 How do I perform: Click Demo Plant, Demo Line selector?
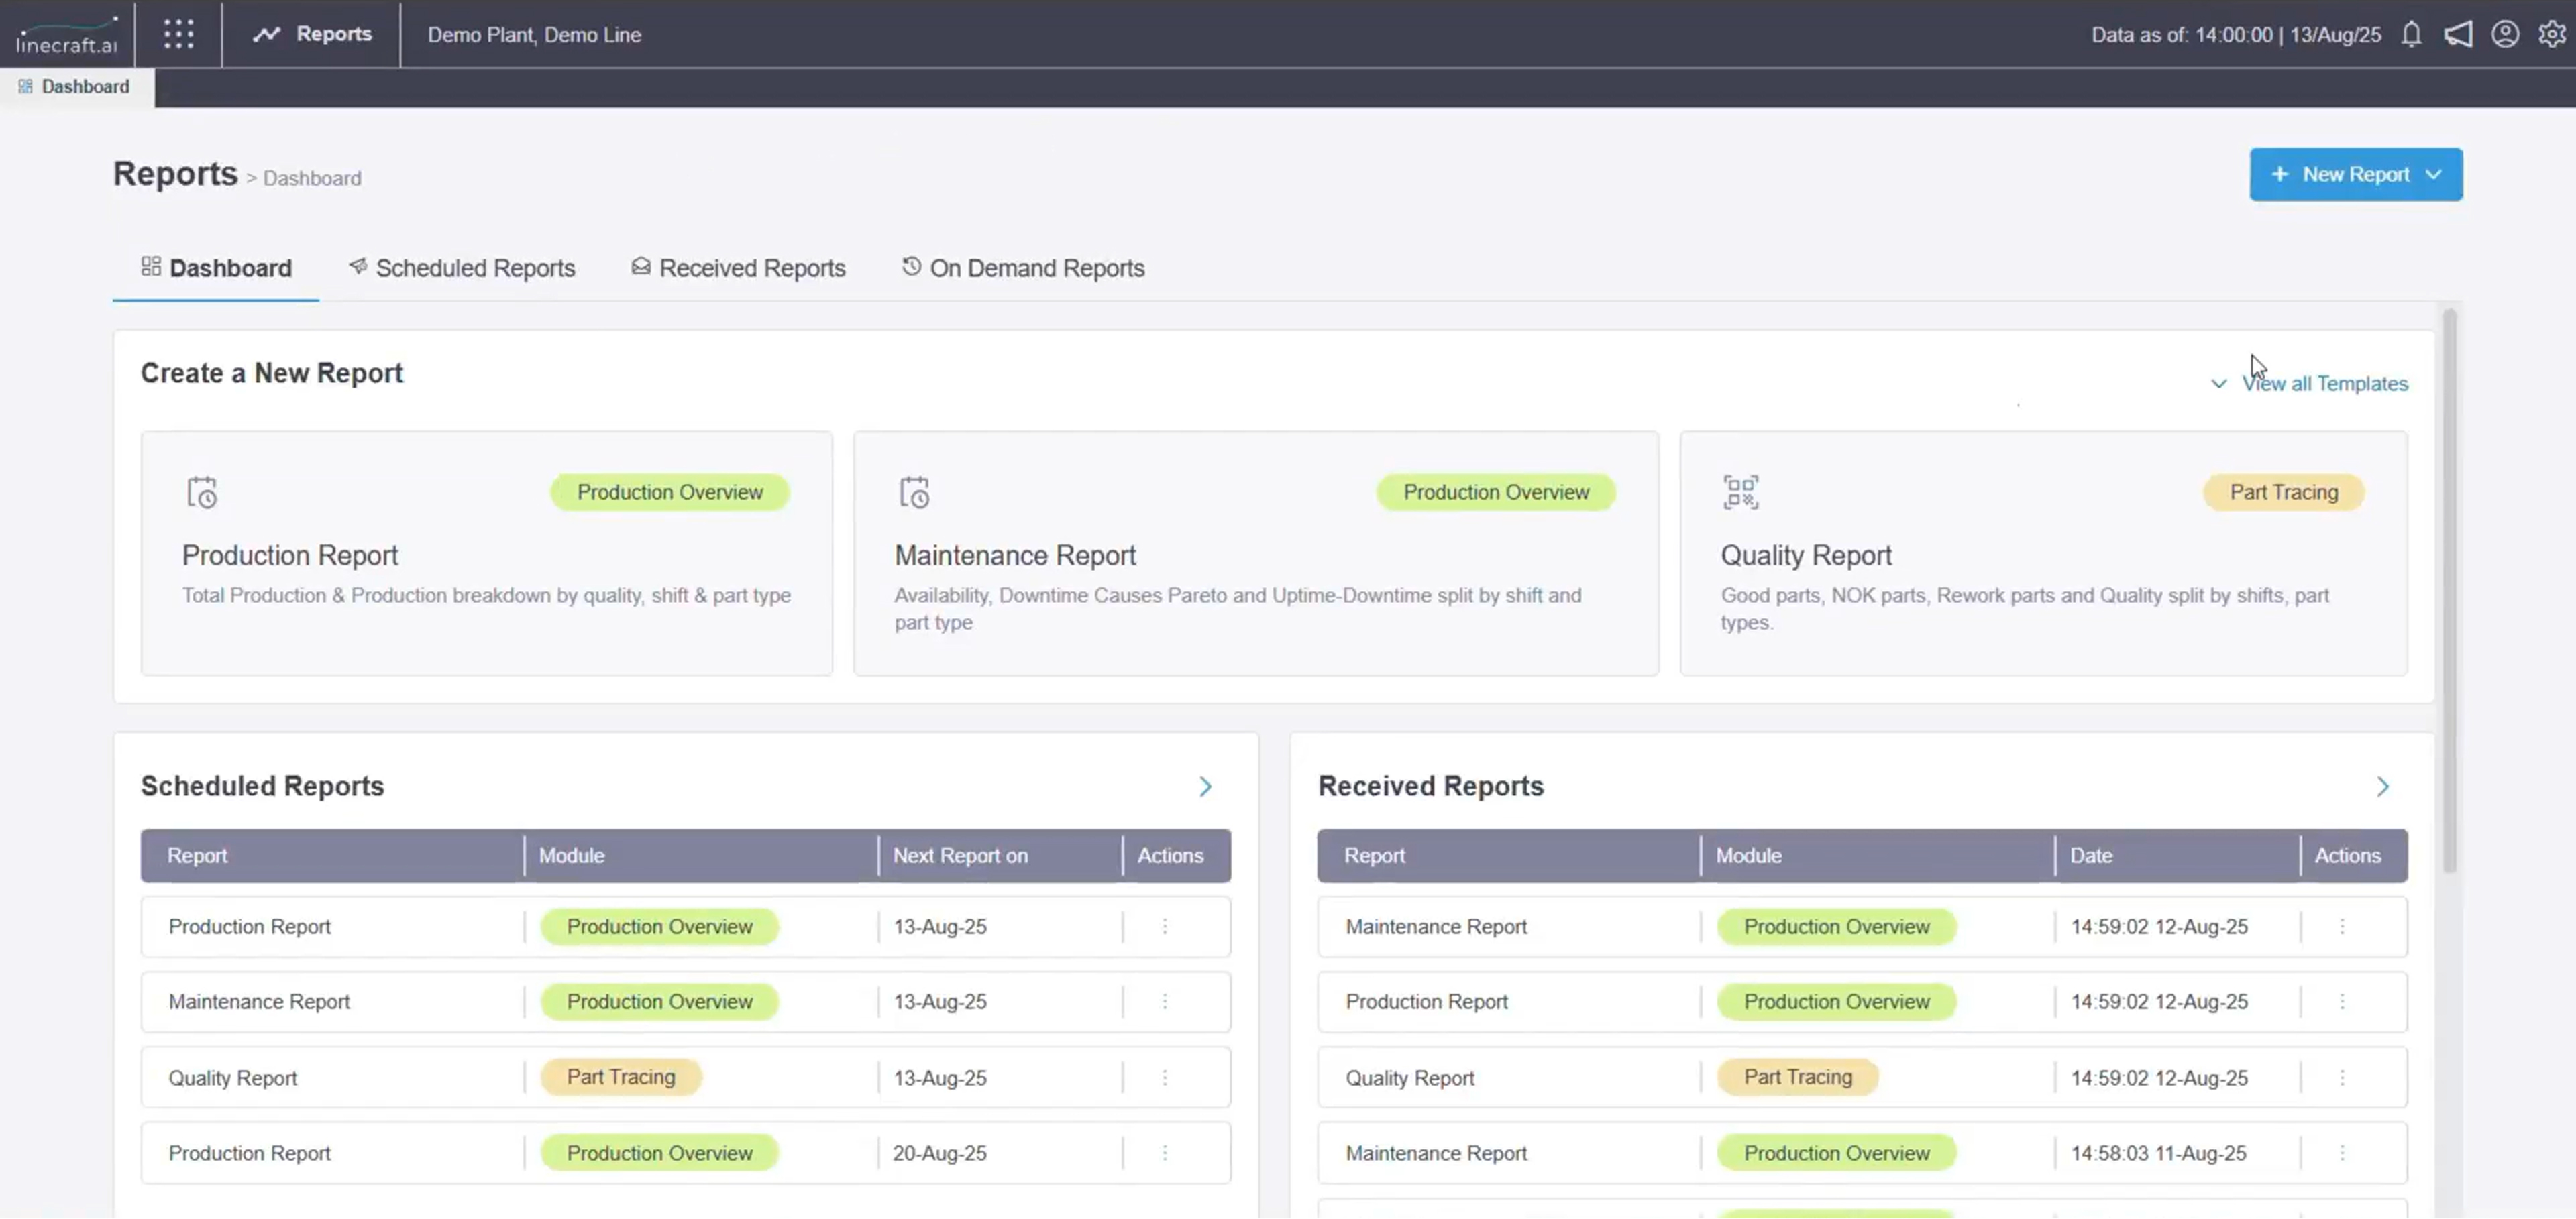click(x=534, y=35)
